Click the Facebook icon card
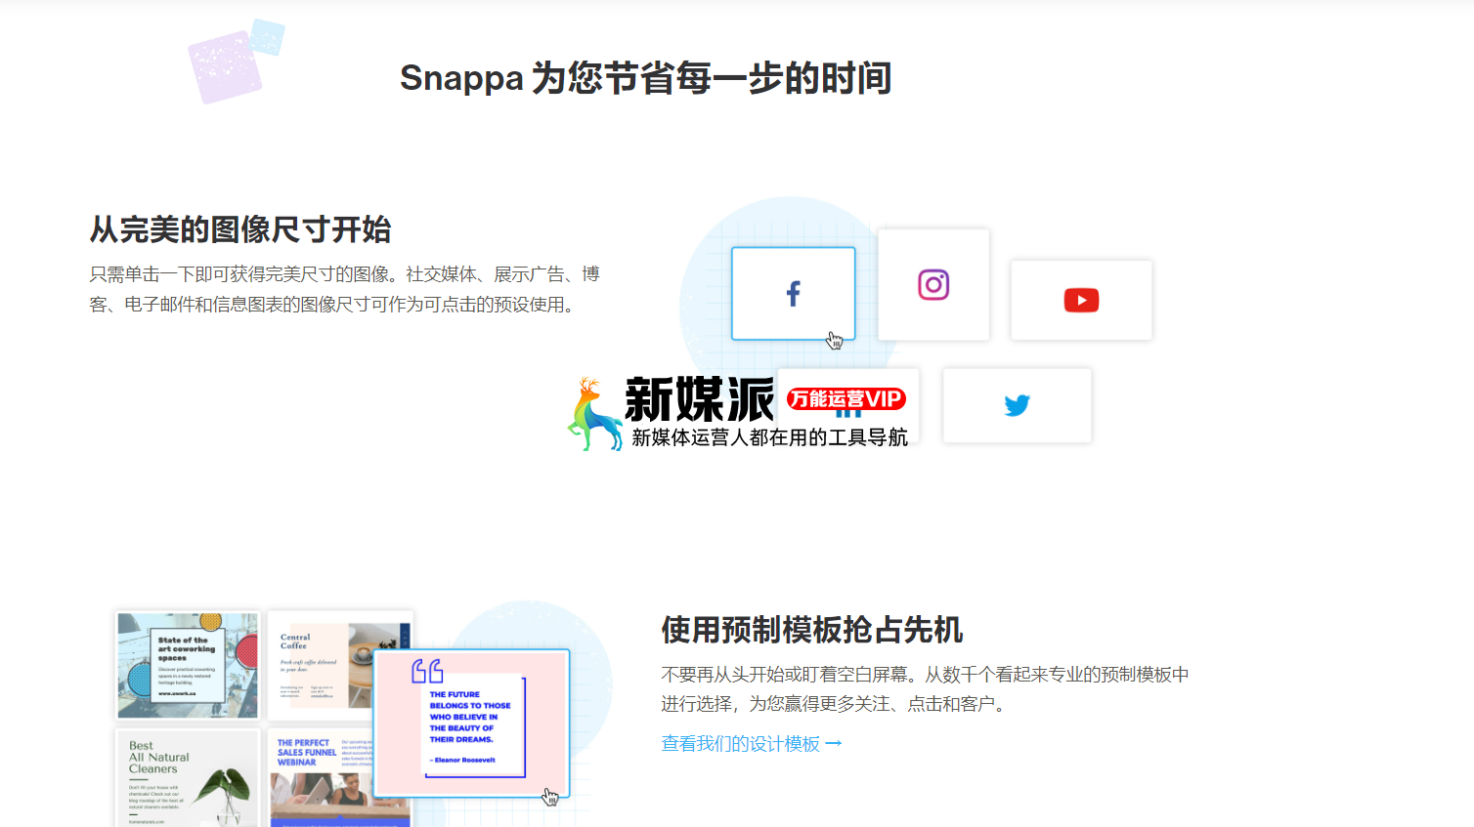 [x=794, y=294]
